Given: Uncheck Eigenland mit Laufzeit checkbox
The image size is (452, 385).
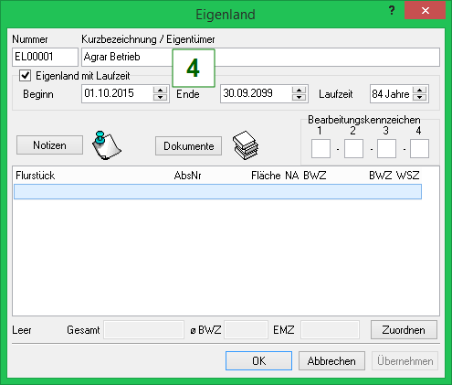Looking at the screenshot, I should (x=25, y=75).
